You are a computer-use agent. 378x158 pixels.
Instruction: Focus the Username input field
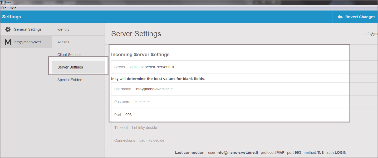(x=211, y=89)
